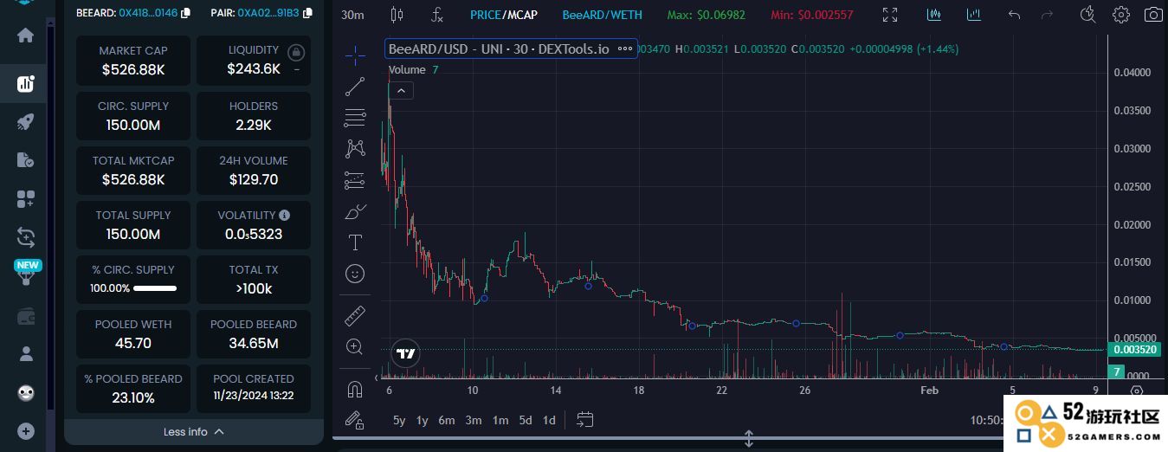
Task: Open quick search on chart
Action: [x=1089, y=15]
